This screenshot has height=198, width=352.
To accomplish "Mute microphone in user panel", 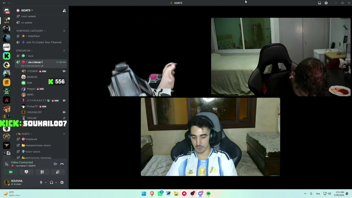I will point(41,182).
